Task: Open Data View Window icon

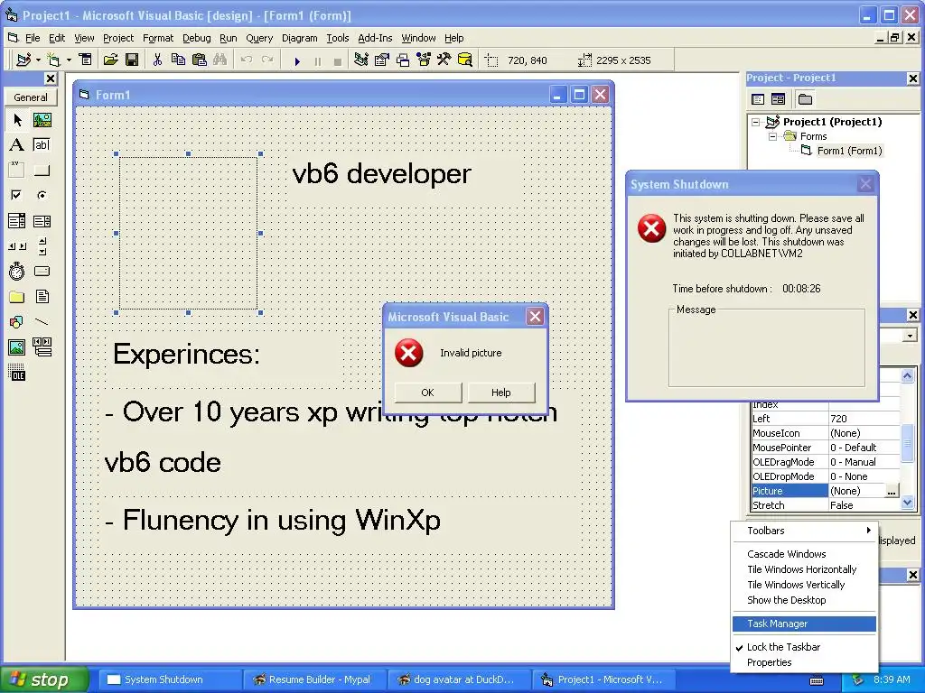Action: click(x=465, y=60)
